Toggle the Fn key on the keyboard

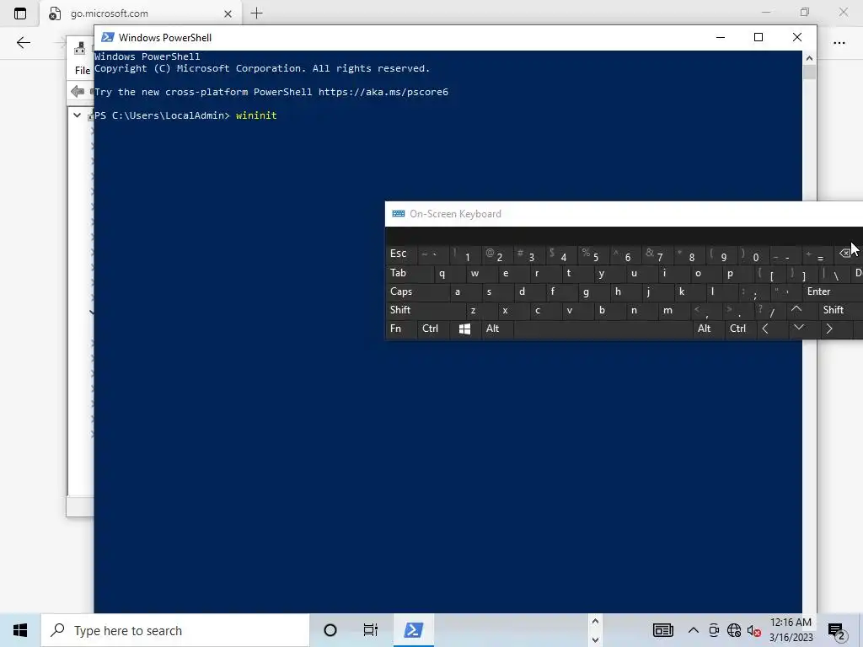(x=400, y=329)
